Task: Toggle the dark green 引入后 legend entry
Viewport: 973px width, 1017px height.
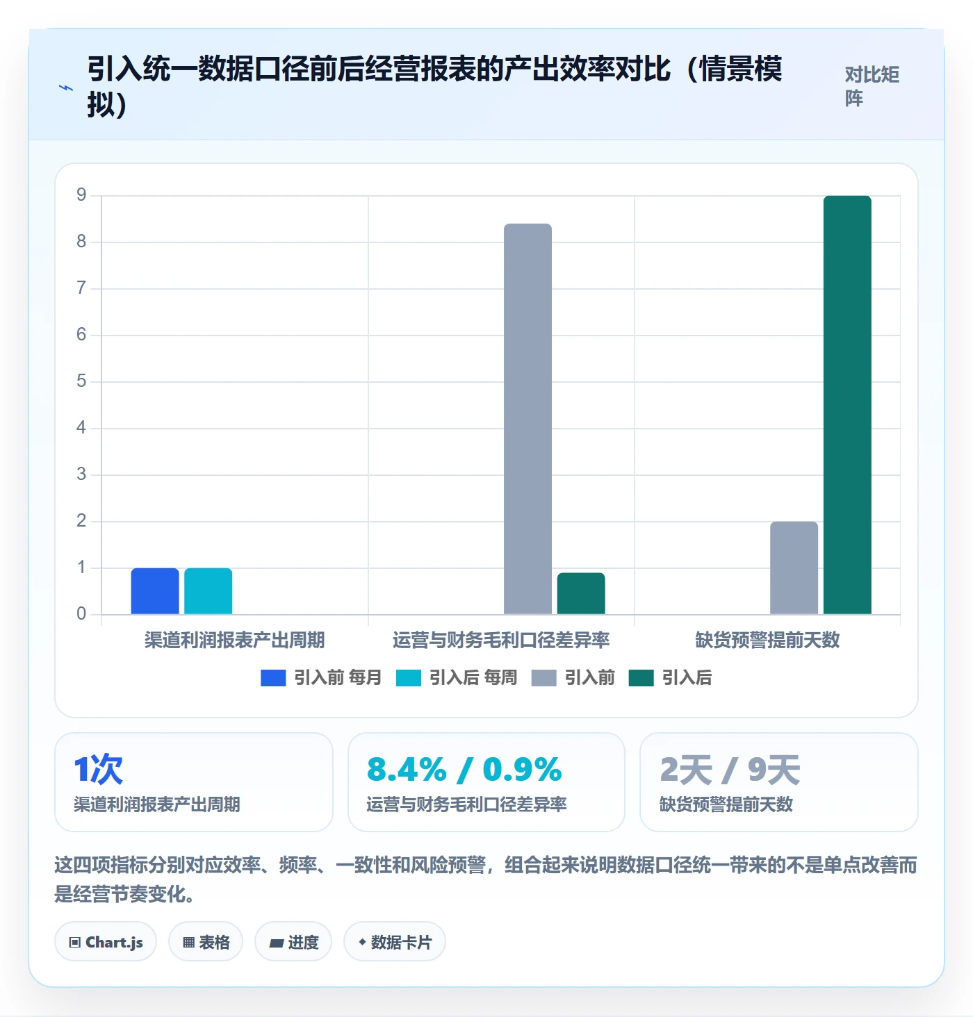Action: (671, 677)
